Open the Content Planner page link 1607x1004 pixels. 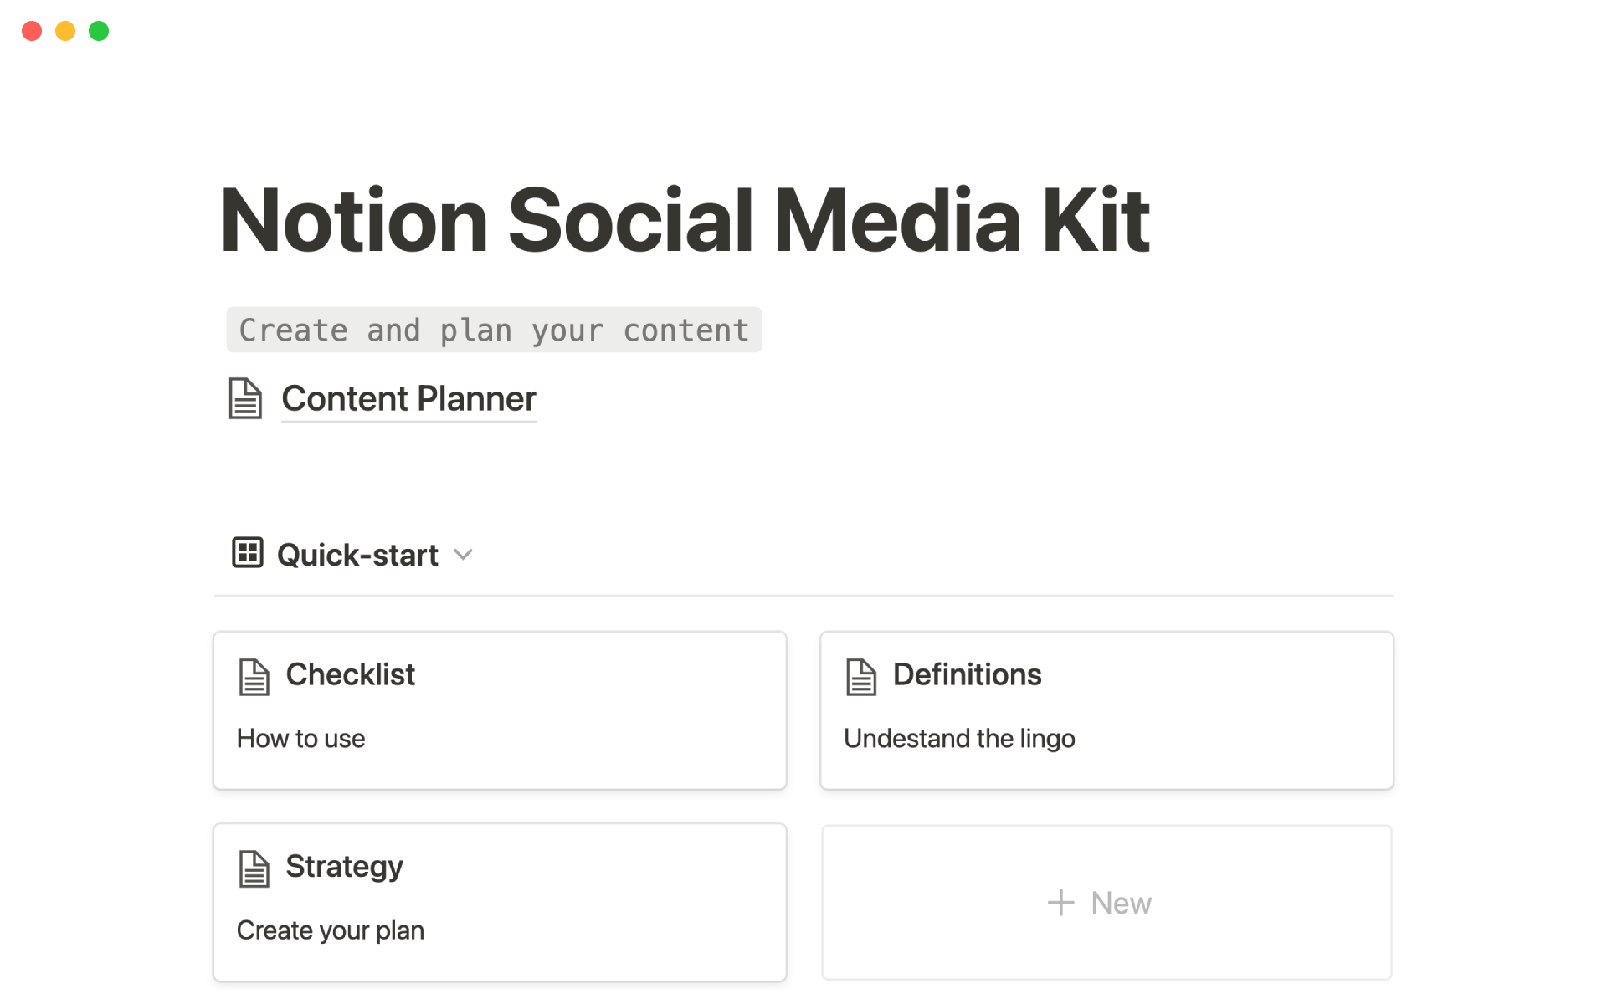[408, 399]
